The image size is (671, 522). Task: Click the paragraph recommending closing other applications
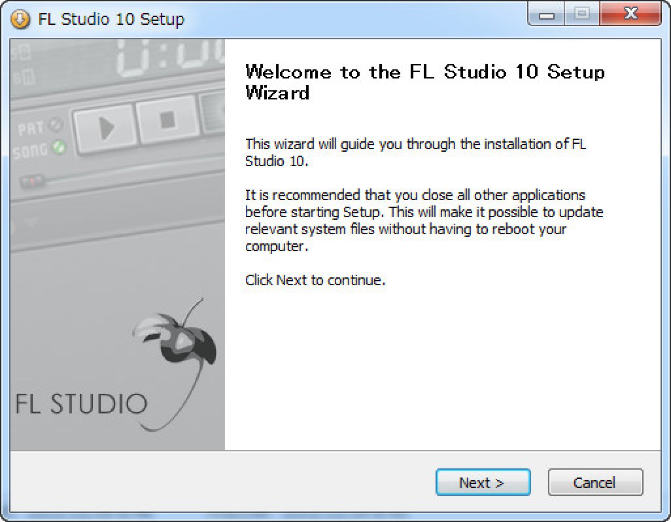pyautogui.click(x=424, y=221)
